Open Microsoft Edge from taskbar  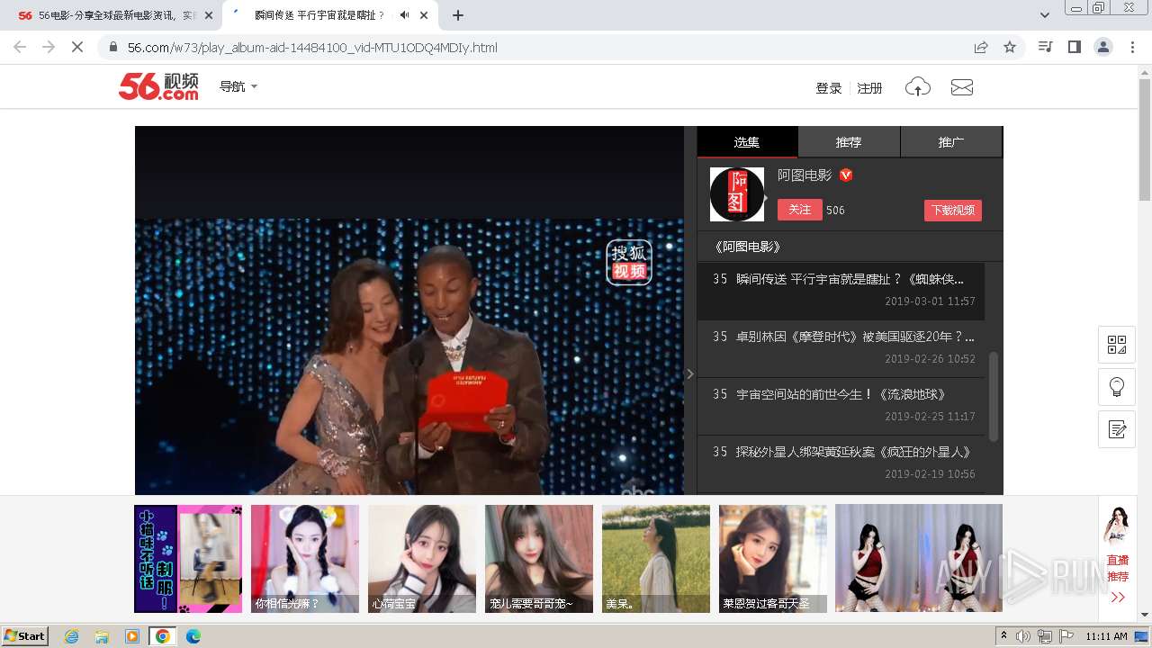click(193, 636)
